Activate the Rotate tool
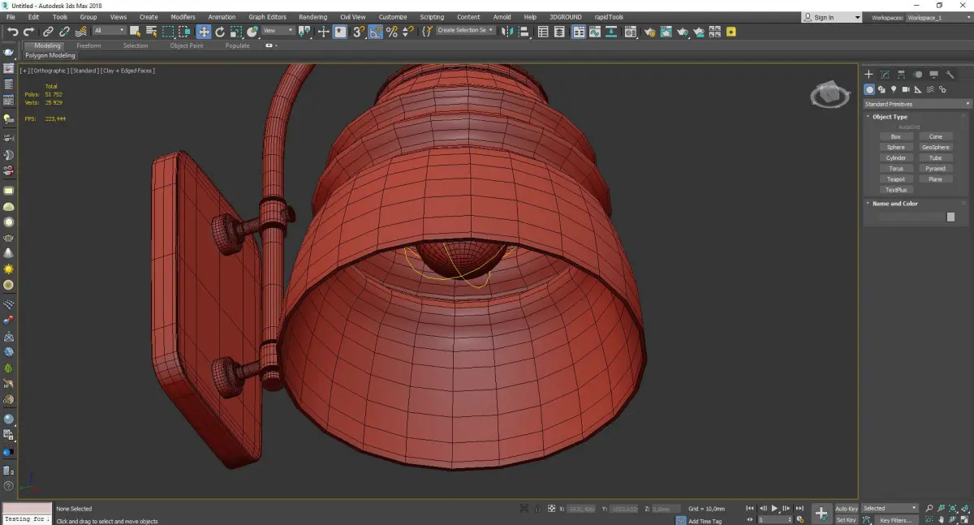The width and height of the screenshot is (974, 525). (x=219, y=32)
